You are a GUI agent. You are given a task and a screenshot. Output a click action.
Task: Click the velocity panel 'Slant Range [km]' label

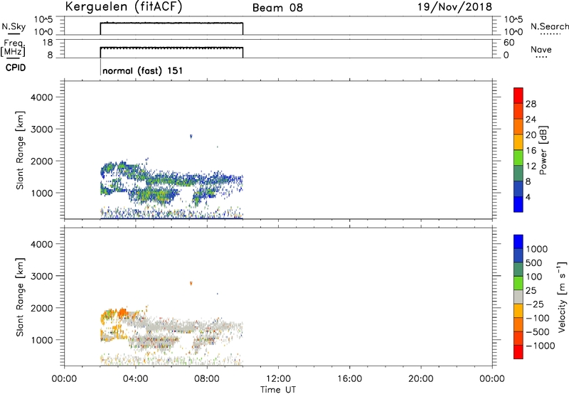[20, 297]
